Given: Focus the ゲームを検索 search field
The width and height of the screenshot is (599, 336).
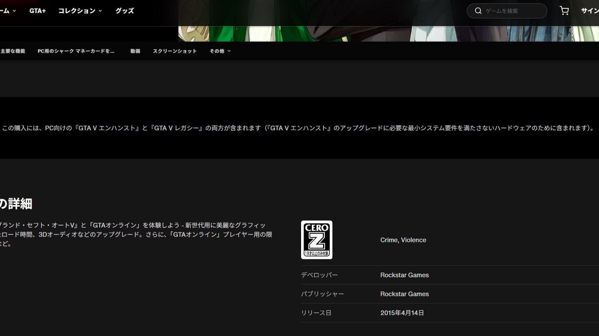Looking at the screenshot, I should tap(507, 11).
